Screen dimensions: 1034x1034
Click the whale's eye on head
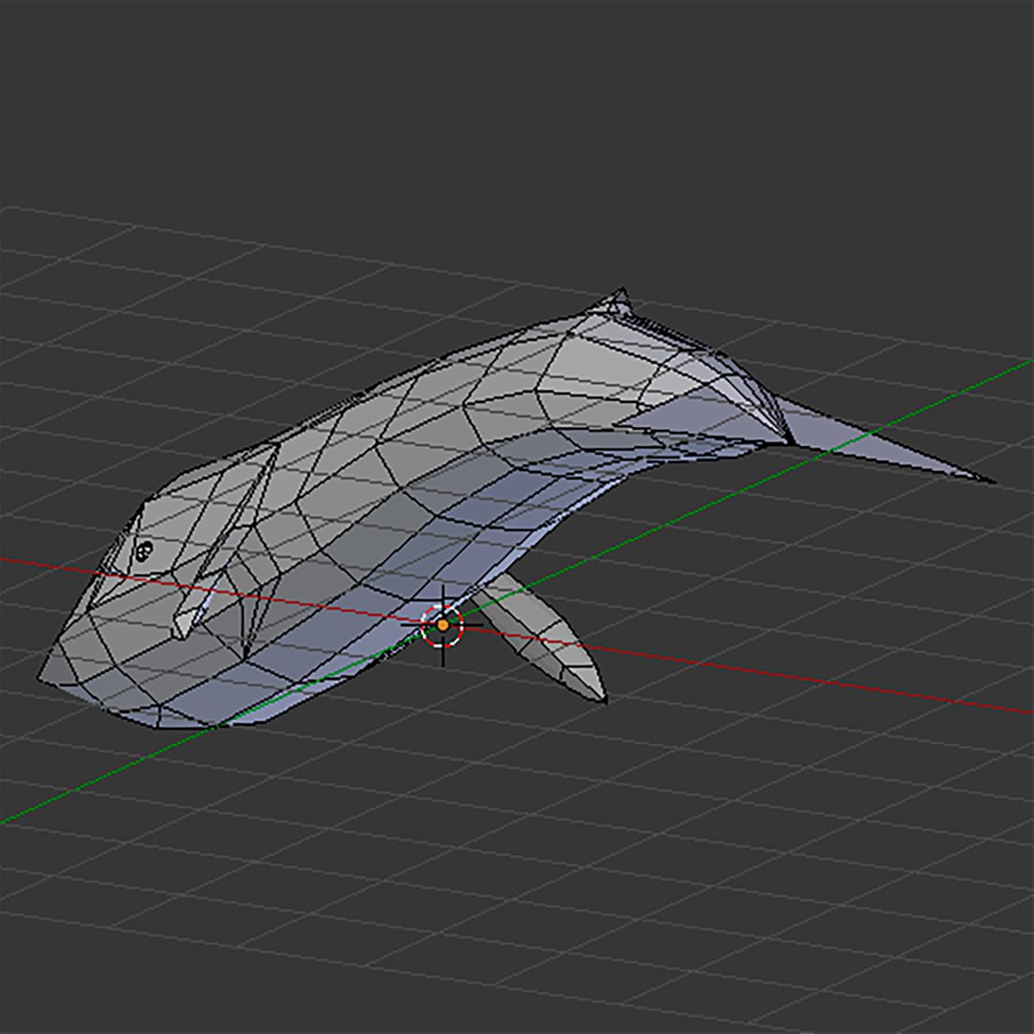(x=144, y=550)
